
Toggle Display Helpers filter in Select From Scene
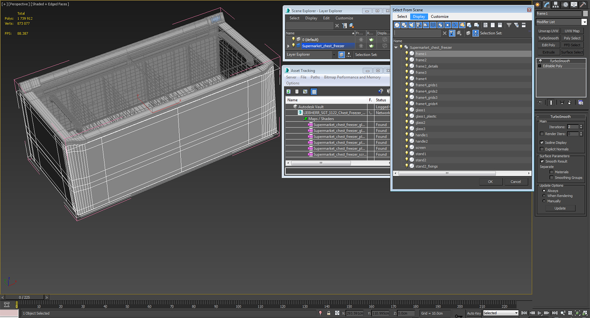(426, 25)
